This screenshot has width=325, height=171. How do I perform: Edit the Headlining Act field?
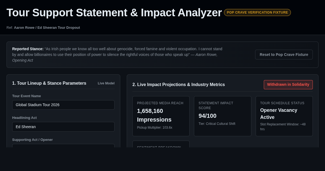tap(63, 127)
